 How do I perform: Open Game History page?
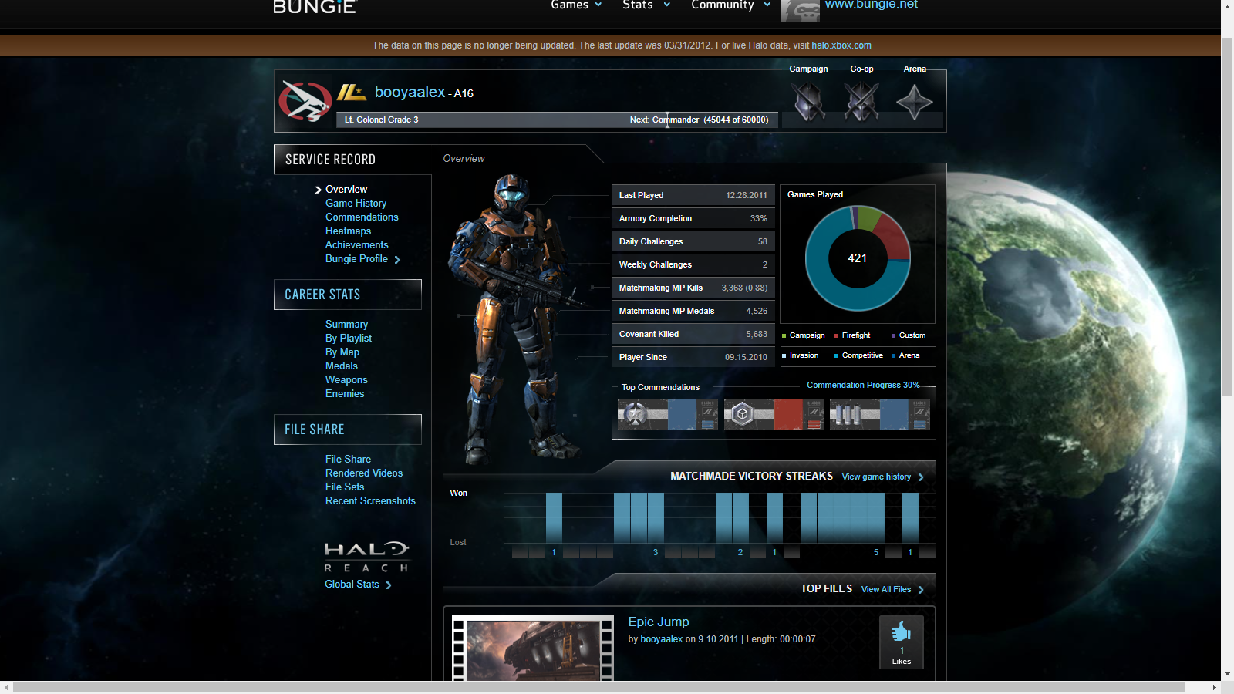pyautogui.click(x=356, y=203)
